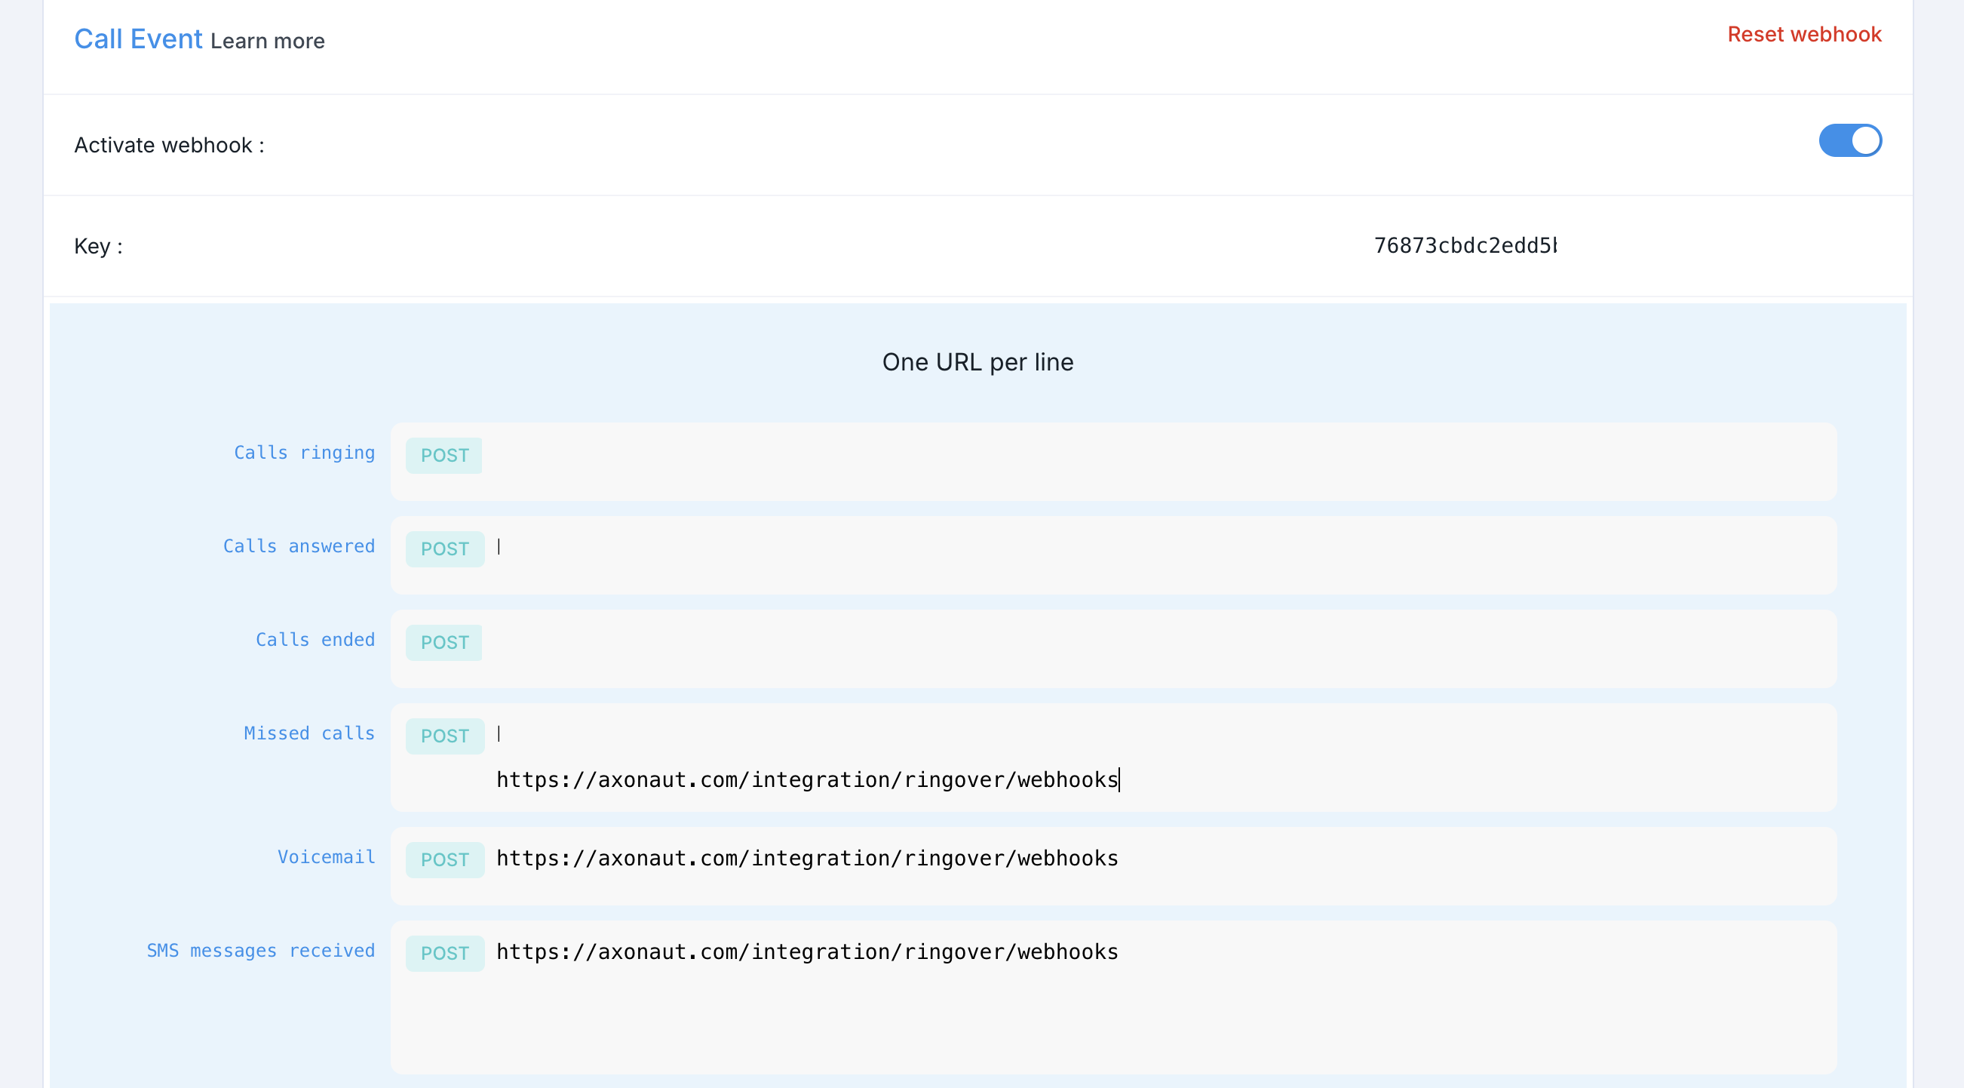
Task: Toggle the Activate webhook switch
Action: tap(1849, 140)
